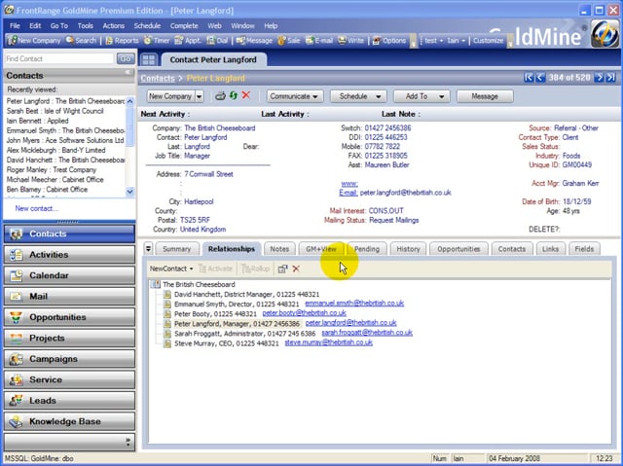Open the tab list dropdown before Summary
Image resolution: width=623 pixels, height=466 pixels.
click(x=148, y=249)
